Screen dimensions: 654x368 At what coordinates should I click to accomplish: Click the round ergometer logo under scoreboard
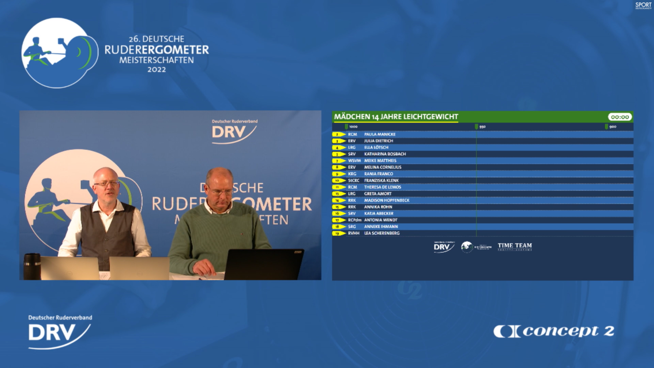[467, 247]
